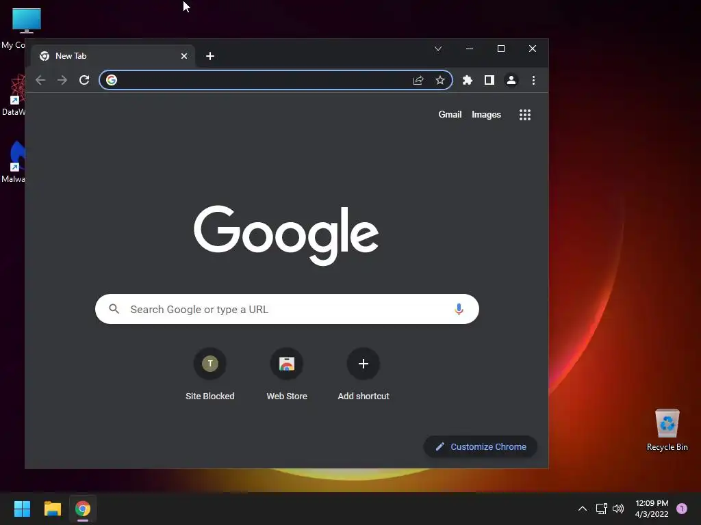Share this page icon in address bar
Image resolution: width=701 pixels, height=525 pixels.
pos(418,80)
